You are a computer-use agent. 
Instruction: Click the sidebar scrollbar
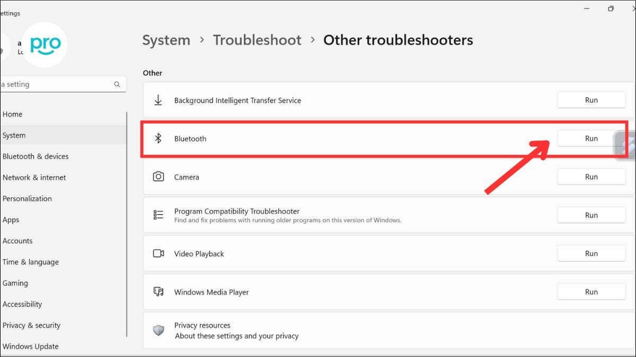127,222
